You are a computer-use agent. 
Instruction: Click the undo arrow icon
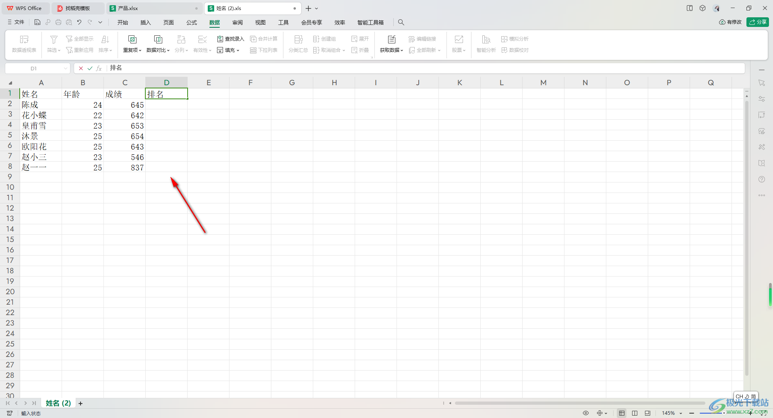point(79,23)
